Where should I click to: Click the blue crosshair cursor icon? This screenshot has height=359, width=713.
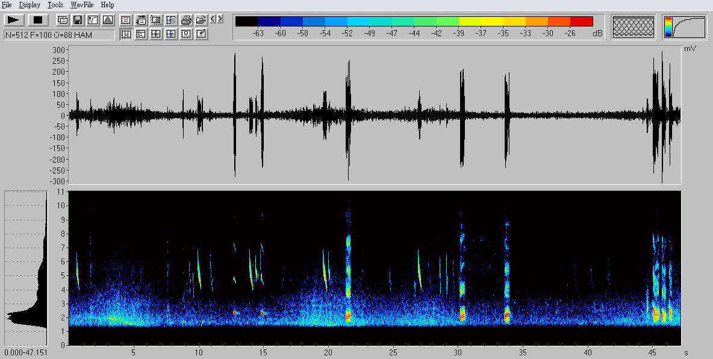pyautogui.click(x=171, y=34)
